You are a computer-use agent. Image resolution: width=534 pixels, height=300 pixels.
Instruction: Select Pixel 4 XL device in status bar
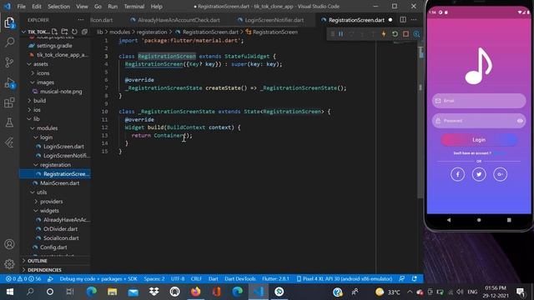point(345,278)
